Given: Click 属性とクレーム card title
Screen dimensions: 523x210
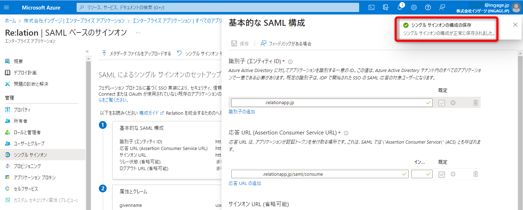Looking at the screenshot, I should click(133, 192).
